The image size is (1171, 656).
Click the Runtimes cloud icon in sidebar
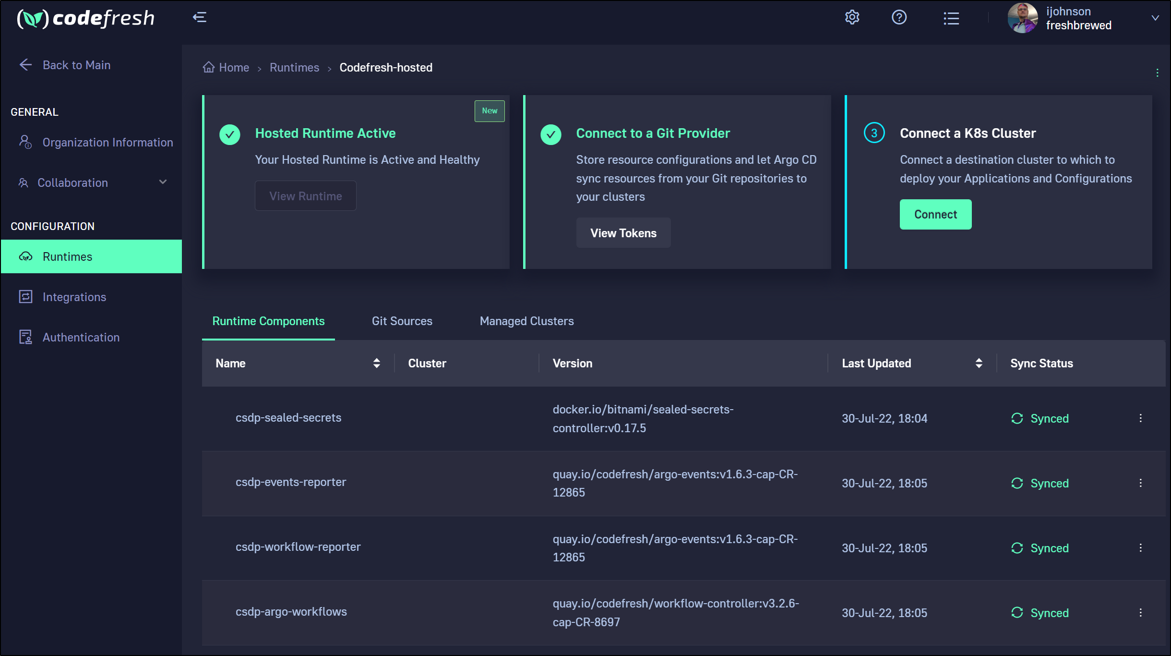25,256
